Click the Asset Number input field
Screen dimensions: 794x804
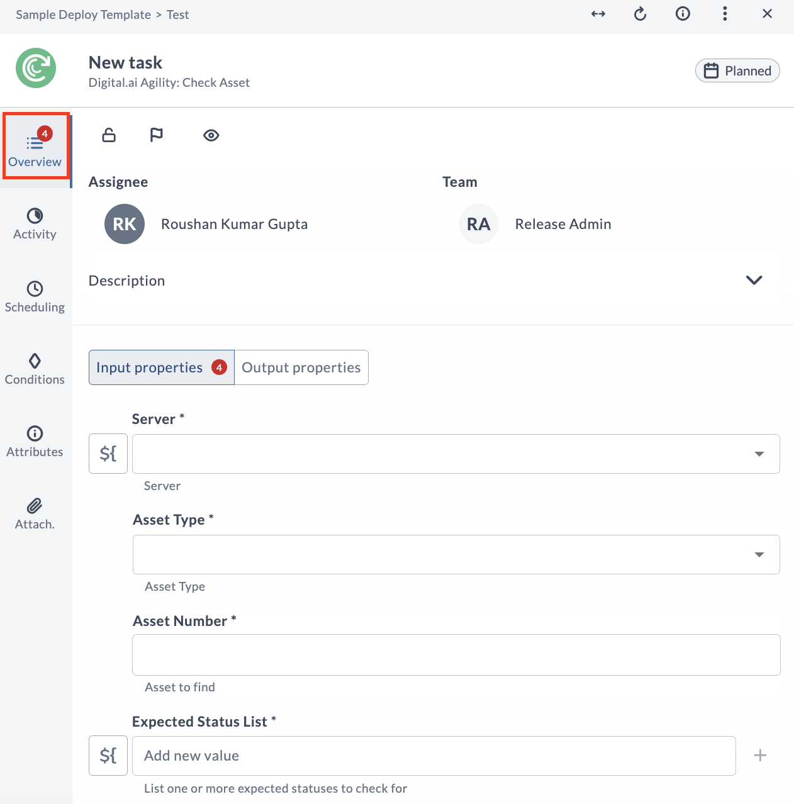coord(456,655)
